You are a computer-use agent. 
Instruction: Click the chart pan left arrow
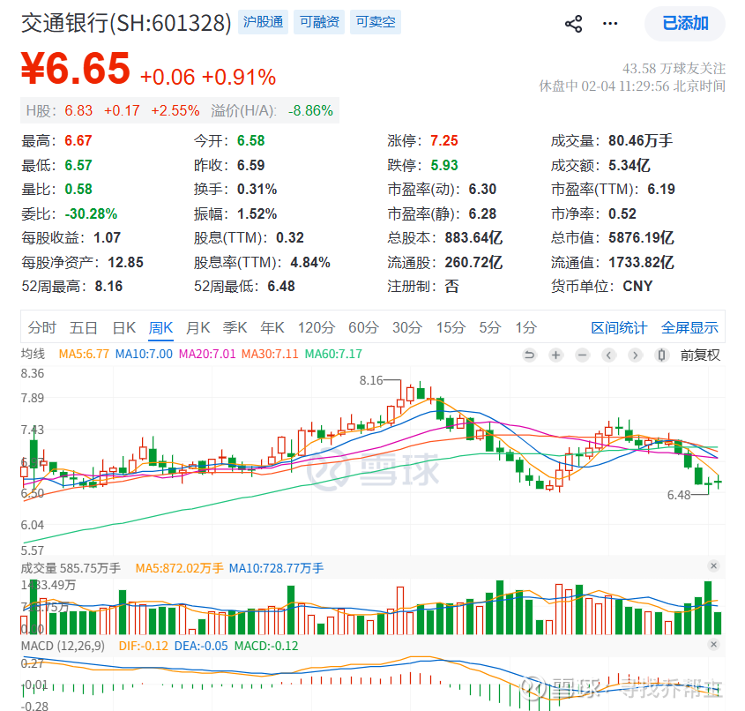pyautogui.click(x=609, y=355)
